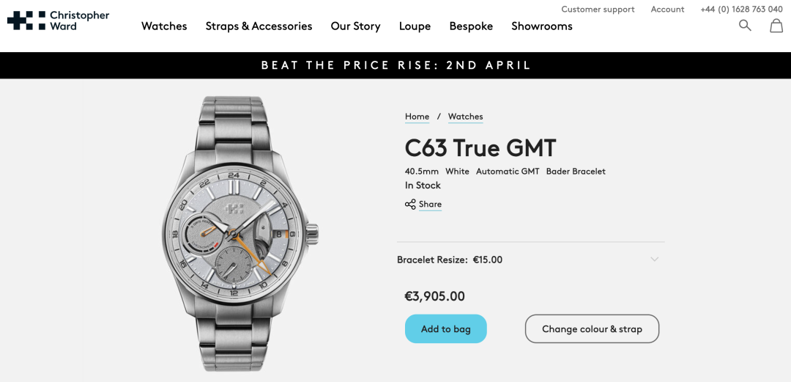
Task: Click the Share link text
Action: tap(430, 205)
